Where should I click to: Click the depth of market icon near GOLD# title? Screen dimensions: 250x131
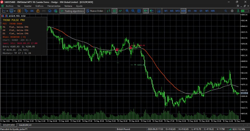[x=3, y=16]
